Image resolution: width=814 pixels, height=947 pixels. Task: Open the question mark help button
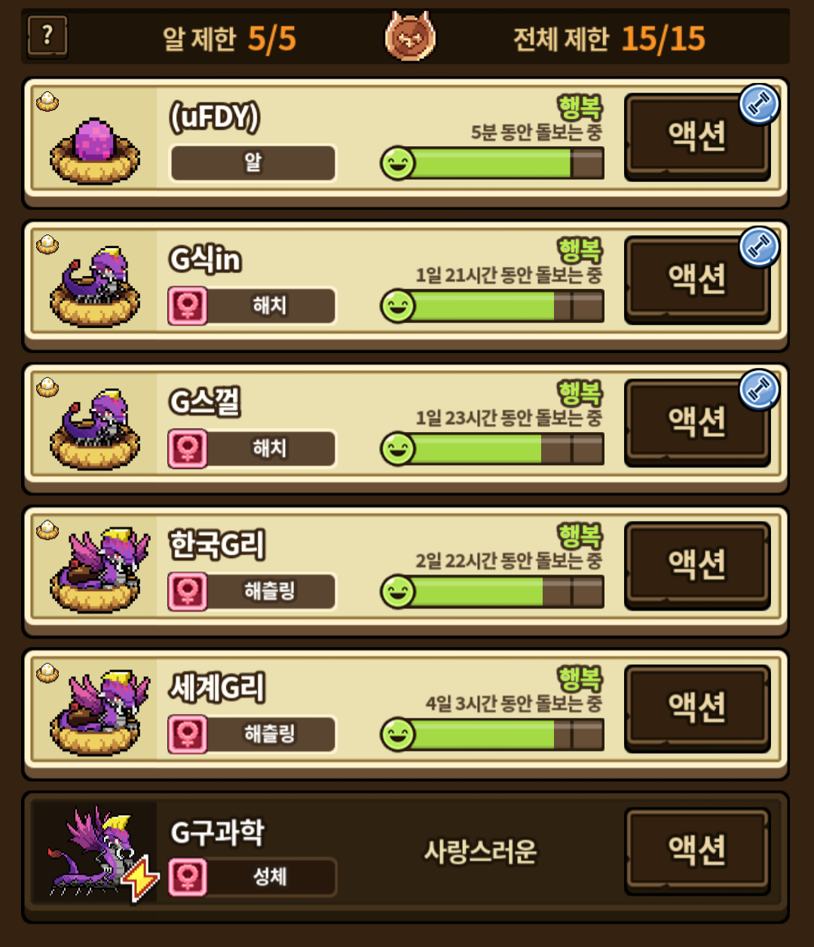click(47, 37)
